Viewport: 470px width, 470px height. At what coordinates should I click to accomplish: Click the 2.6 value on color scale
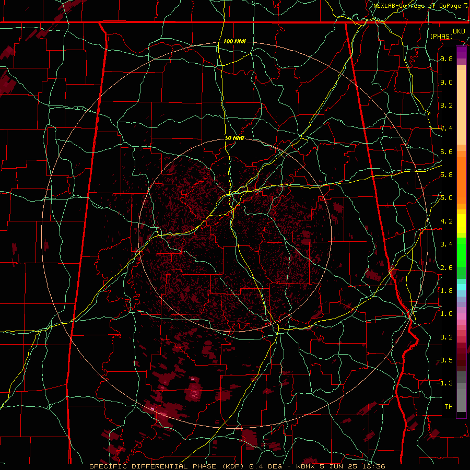(x=446, y=268)
